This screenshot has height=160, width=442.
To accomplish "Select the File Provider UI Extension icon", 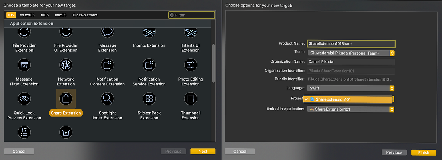I will [66, 32].
